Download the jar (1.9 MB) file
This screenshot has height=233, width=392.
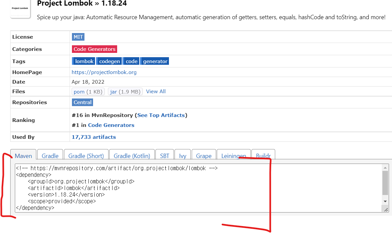(125, 92)
